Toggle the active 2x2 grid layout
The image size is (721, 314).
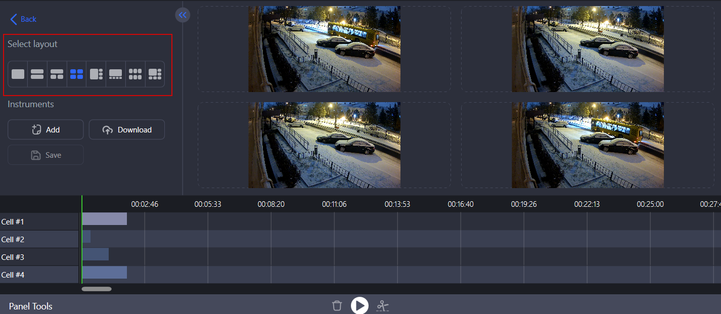[x=76, y=74]
